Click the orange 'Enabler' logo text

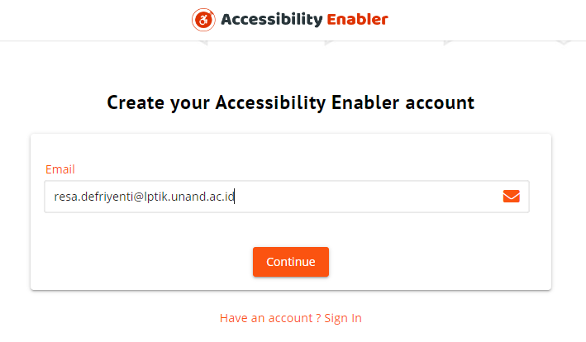click(x=357, y=20)
